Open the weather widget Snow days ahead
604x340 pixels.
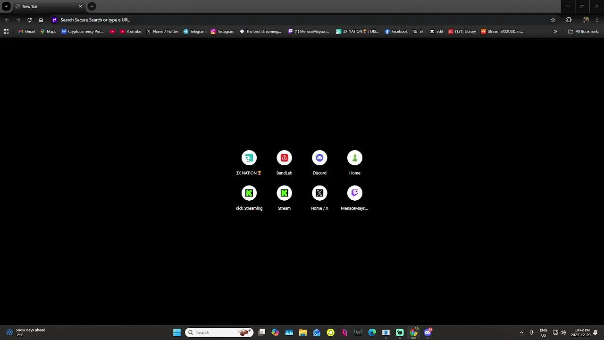click(26, 332)
